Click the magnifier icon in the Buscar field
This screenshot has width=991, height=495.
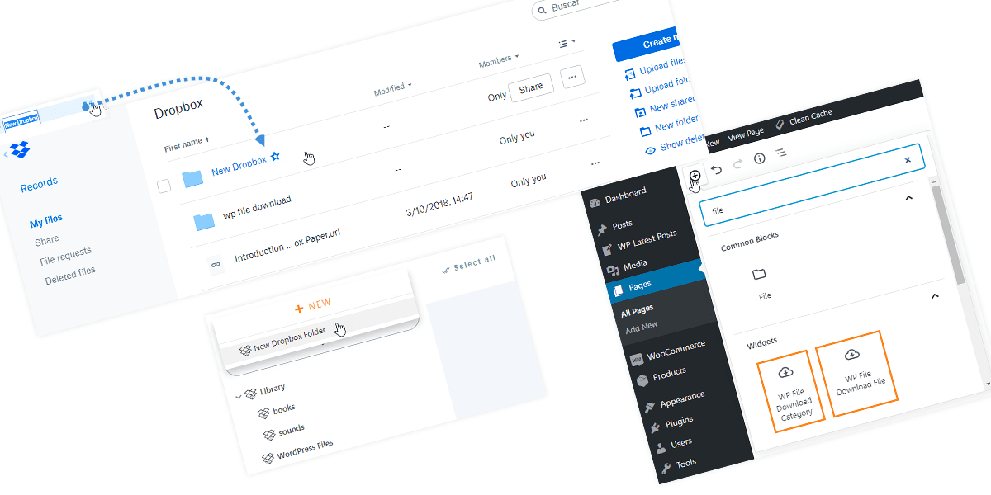click(x=543, y=10)
